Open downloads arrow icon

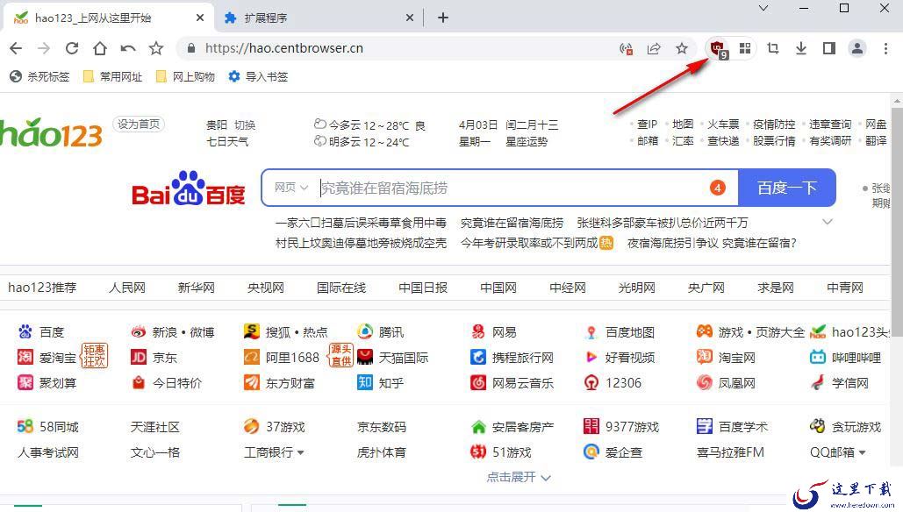tap(801, 48)
